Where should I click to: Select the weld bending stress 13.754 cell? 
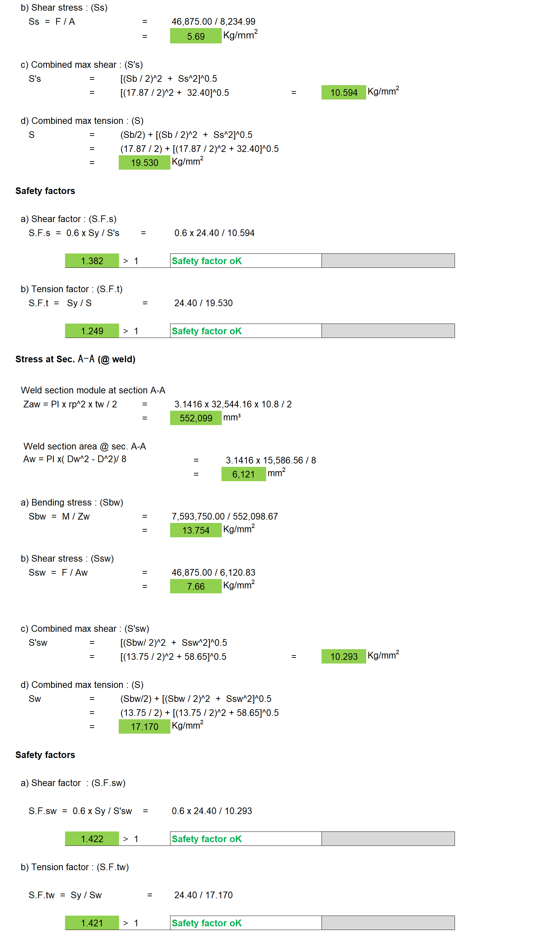click(x=196, y=531)
